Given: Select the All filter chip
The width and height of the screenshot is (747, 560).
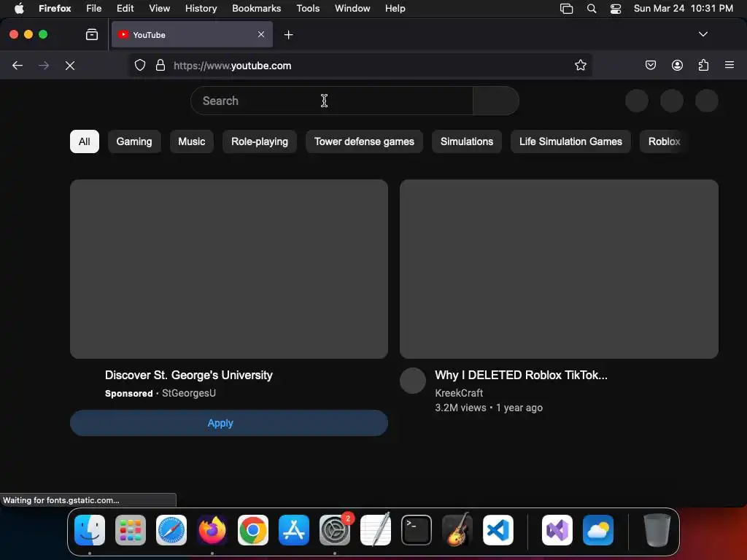Looking at the screenshot, I should click(85, 141).
